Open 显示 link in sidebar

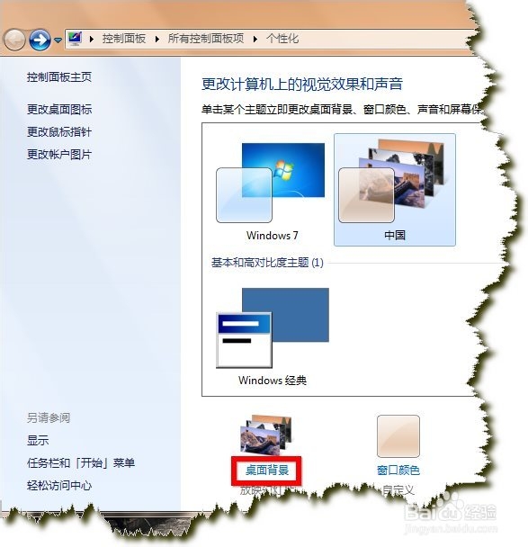(x=38, y=440)
